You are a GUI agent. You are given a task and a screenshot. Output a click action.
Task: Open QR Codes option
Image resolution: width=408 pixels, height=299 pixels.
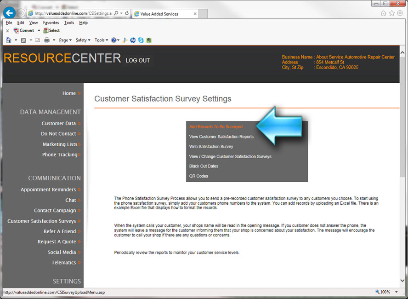pos(198,176)
